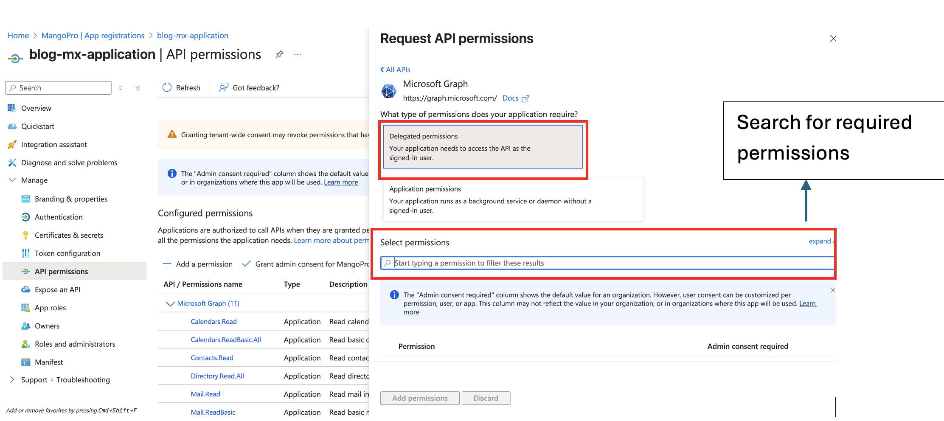Viewport: 944px width, 421px height.
Task: Click the Add permissions button
Action: [419, 398]
